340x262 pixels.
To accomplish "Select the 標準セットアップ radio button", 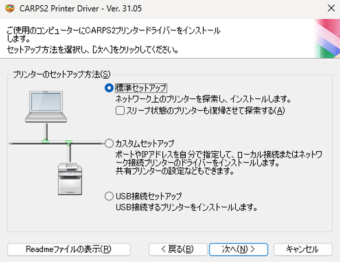I will click(x=109, y=88).
